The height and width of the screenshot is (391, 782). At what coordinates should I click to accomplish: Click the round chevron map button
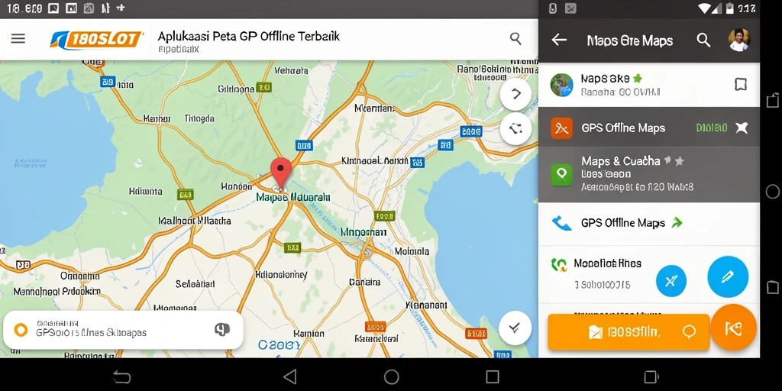point(515,94)
